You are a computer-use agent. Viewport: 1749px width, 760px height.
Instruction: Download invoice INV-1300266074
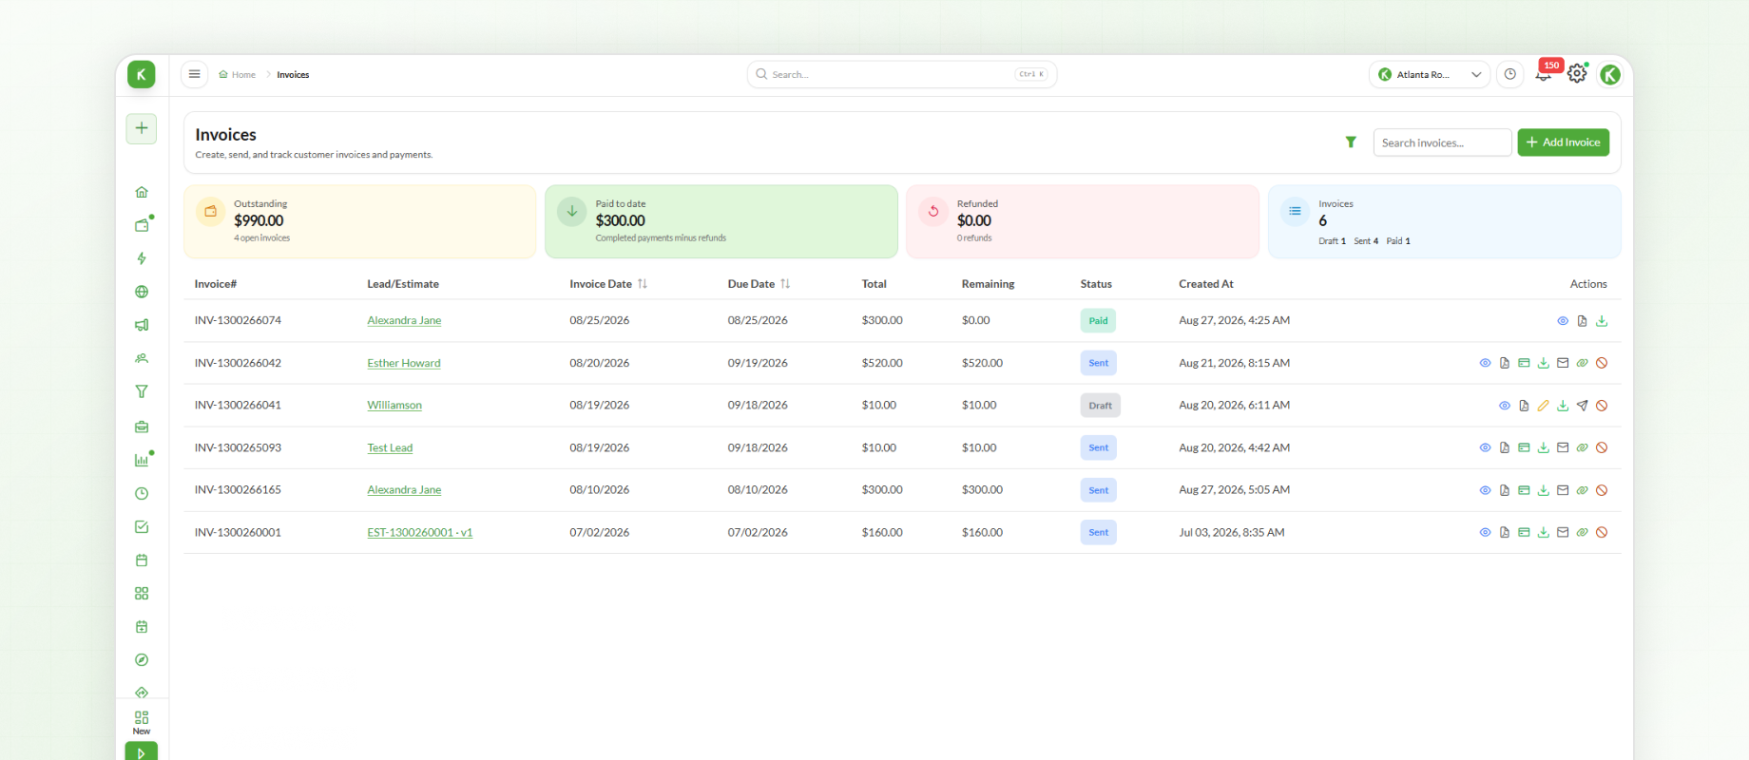click(x=1602, y=321)
